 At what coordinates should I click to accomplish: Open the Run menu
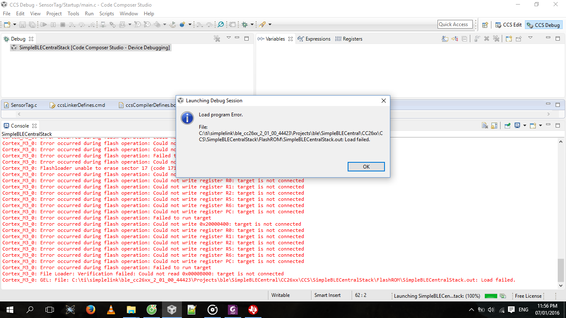point(89,14)
